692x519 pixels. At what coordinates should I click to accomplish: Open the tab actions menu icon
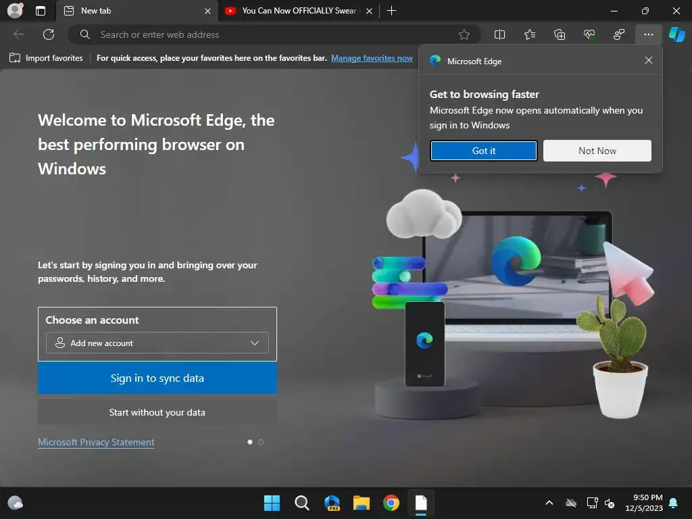41,11
